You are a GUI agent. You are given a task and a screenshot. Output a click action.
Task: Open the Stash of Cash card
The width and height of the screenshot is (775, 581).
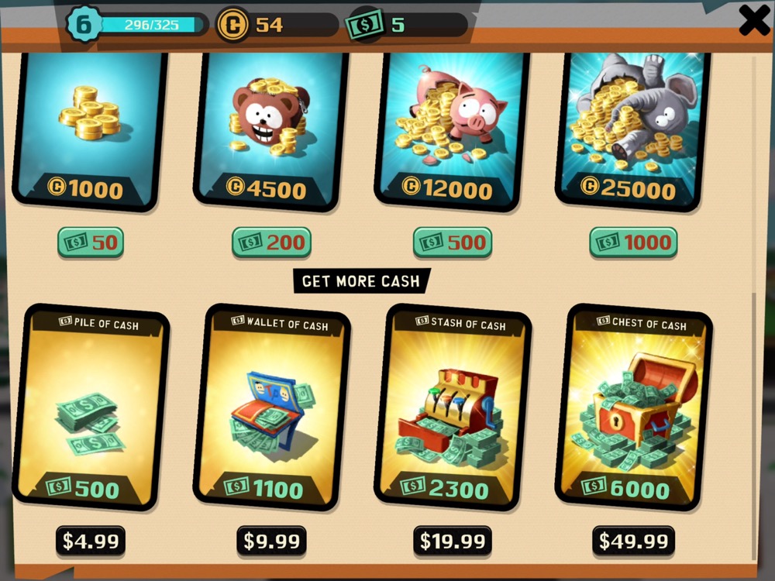(453, 407)
